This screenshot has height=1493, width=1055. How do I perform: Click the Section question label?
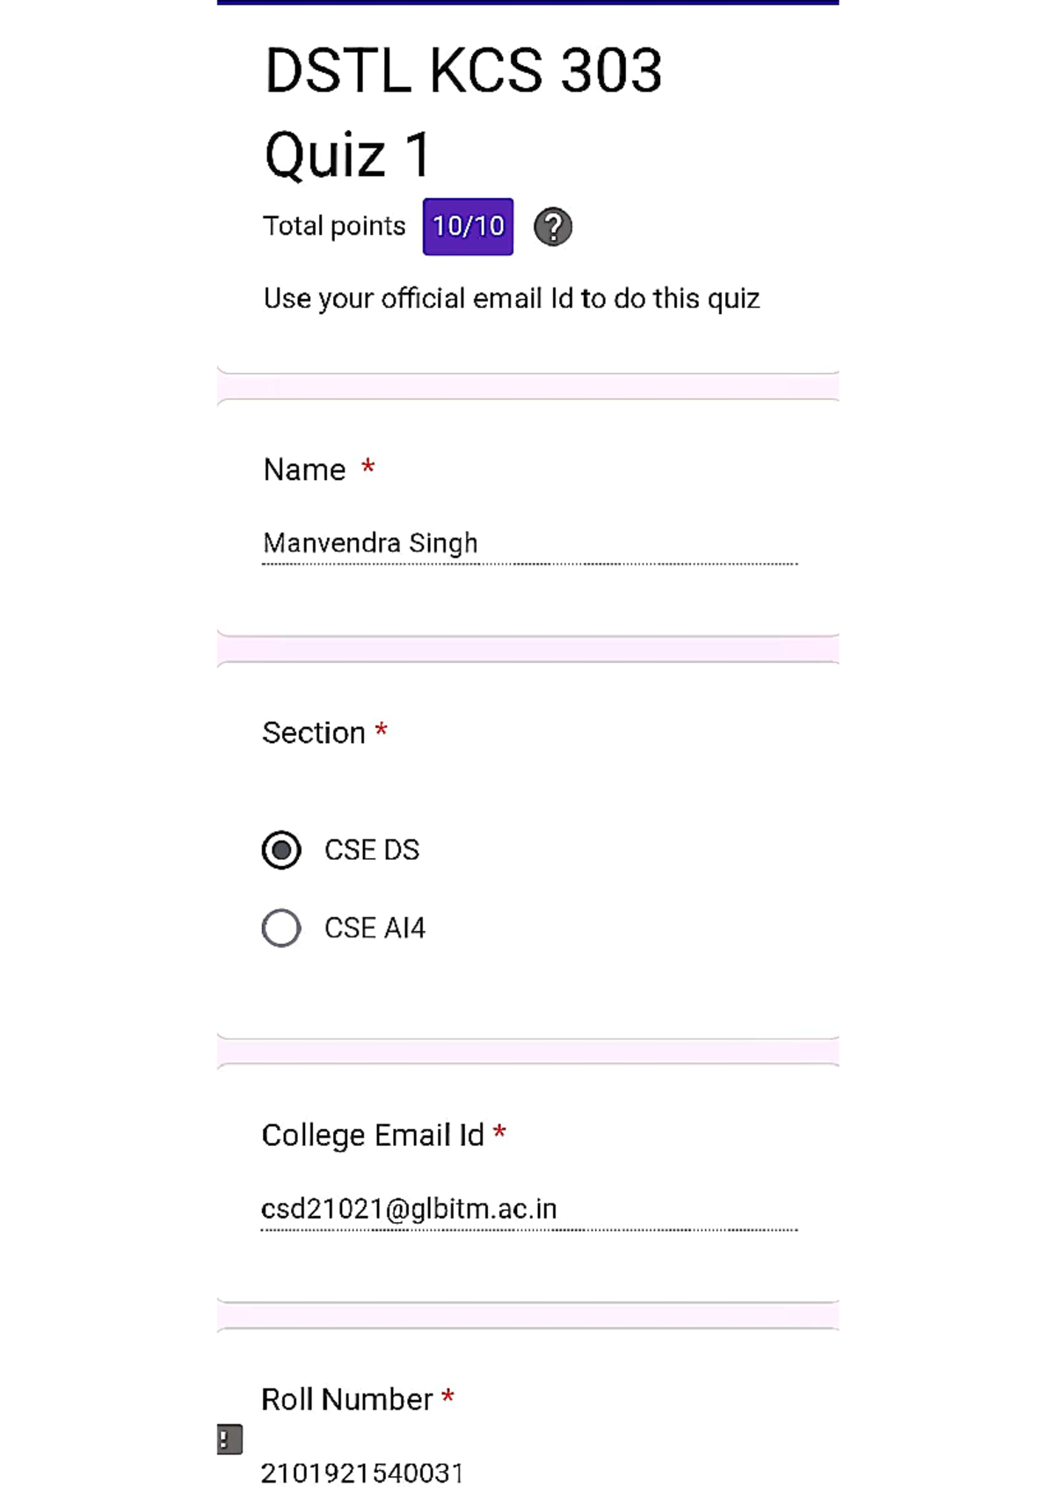click(313, 733)
